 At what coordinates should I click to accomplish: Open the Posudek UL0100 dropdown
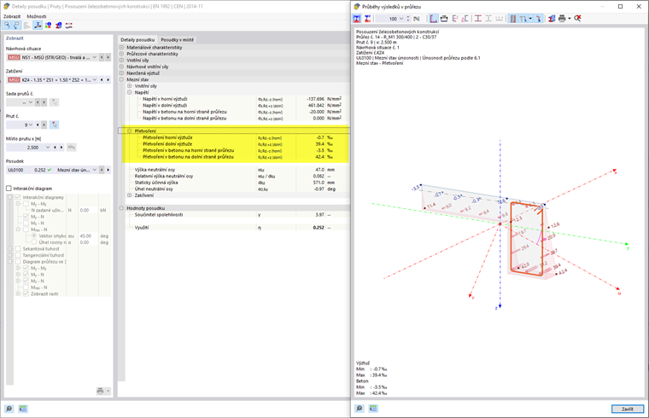point(95,170)
